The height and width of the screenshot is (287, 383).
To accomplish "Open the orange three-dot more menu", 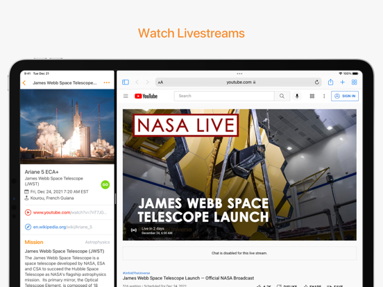I will click(107, 82).
